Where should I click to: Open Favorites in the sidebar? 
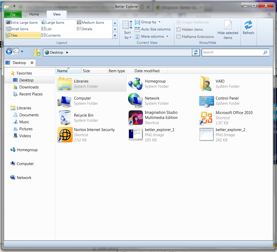click(x=21, y=73)
